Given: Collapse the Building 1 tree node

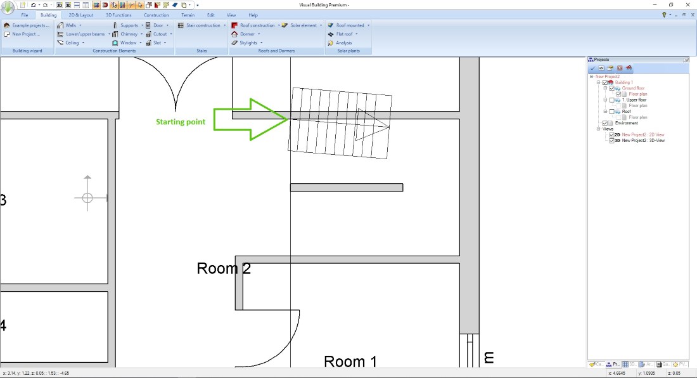Looking at the screenshot, I should click(599, 82).
